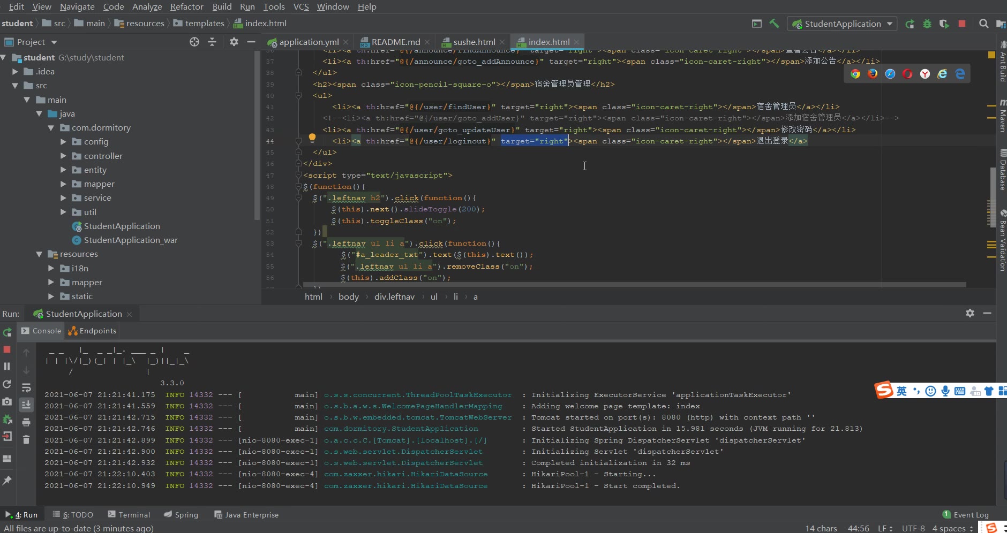Open page in Firefox browser icon
Viewport: 1007px width, 533px height.
tap(873, 74)
